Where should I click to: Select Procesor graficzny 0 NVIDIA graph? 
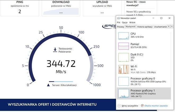(124, 81)
